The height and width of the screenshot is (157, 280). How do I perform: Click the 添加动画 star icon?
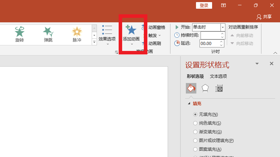coord(131,30)
